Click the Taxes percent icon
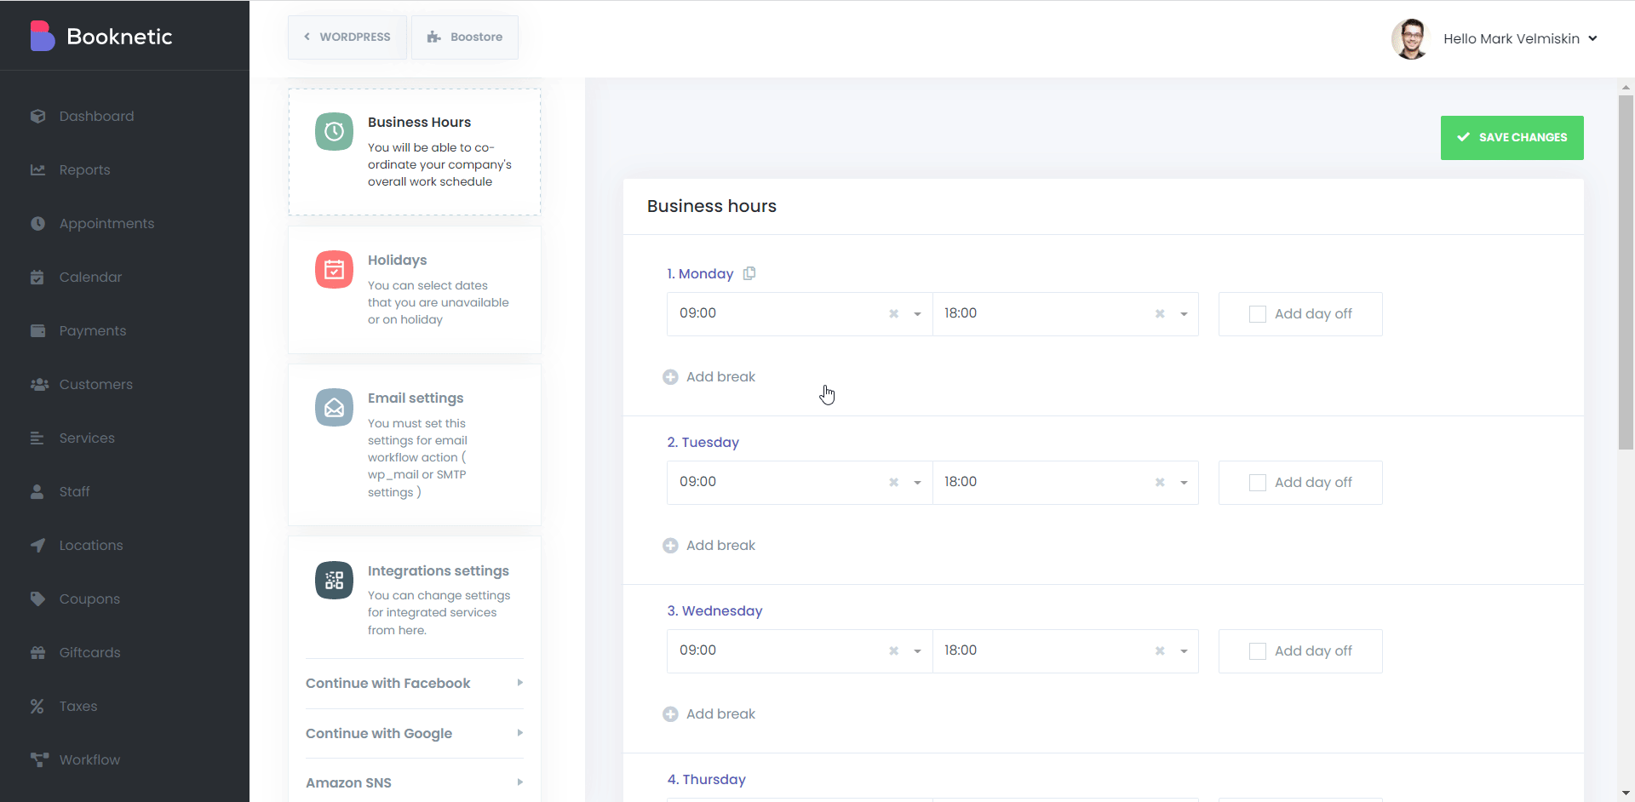The image size is (1635, 802). click(x=37, y=706)
